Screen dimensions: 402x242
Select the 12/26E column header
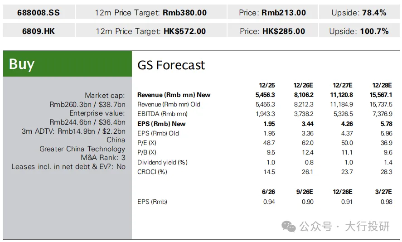tap(303, 85)
